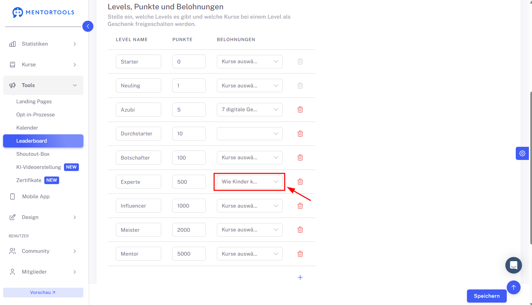
Task: Delete the Botschafter level row
Action: [x=300, y=158]
